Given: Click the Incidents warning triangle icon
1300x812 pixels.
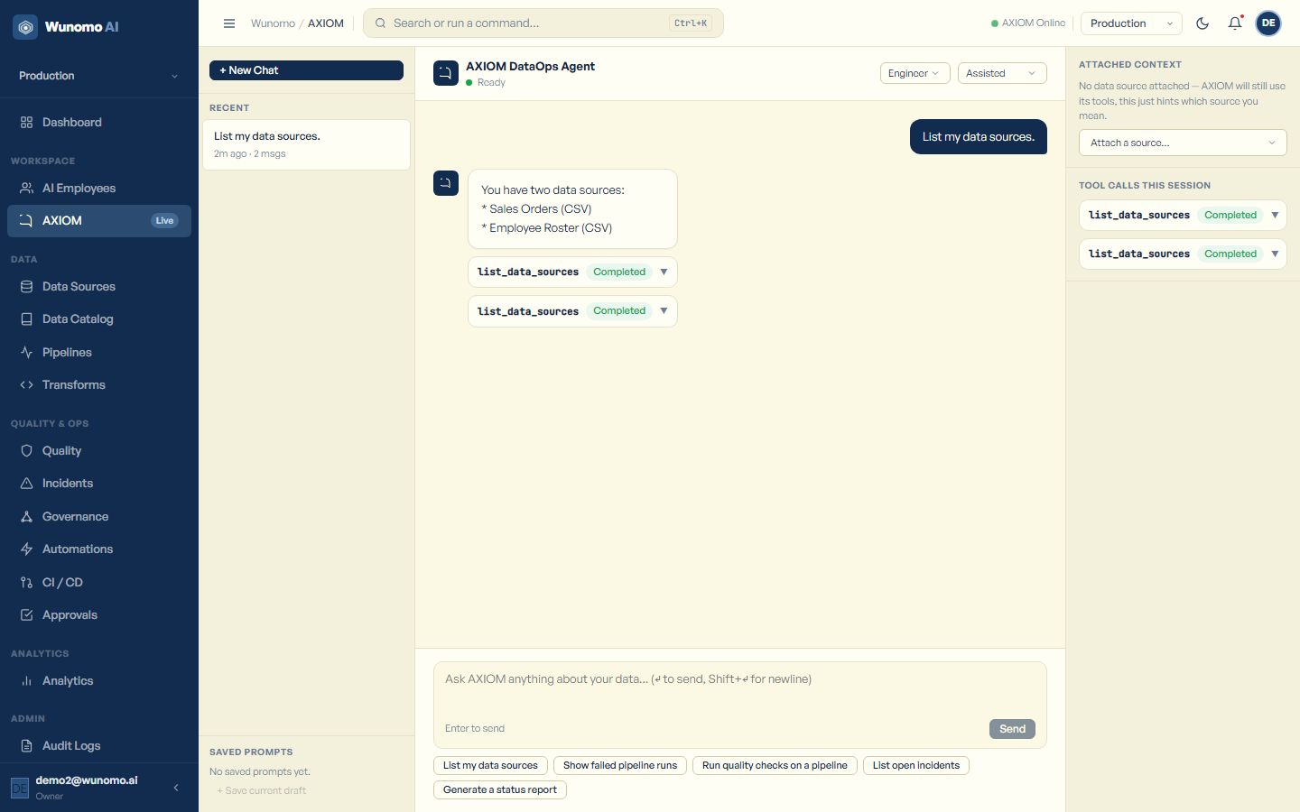Looking at the screenshot, I should [x=26, y=484].
